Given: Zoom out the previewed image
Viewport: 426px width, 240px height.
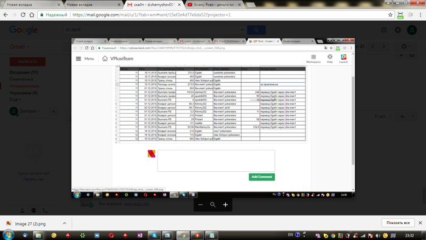Looking at the screenshot, I should [200, 205].
